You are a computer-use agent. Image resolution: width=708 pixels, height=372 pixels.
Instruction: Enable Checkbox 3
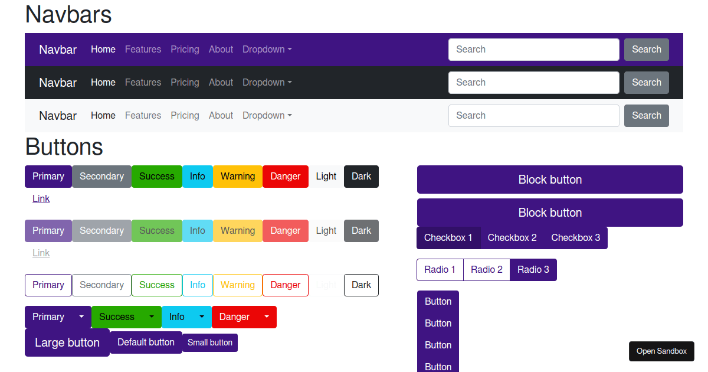point(575,237)
